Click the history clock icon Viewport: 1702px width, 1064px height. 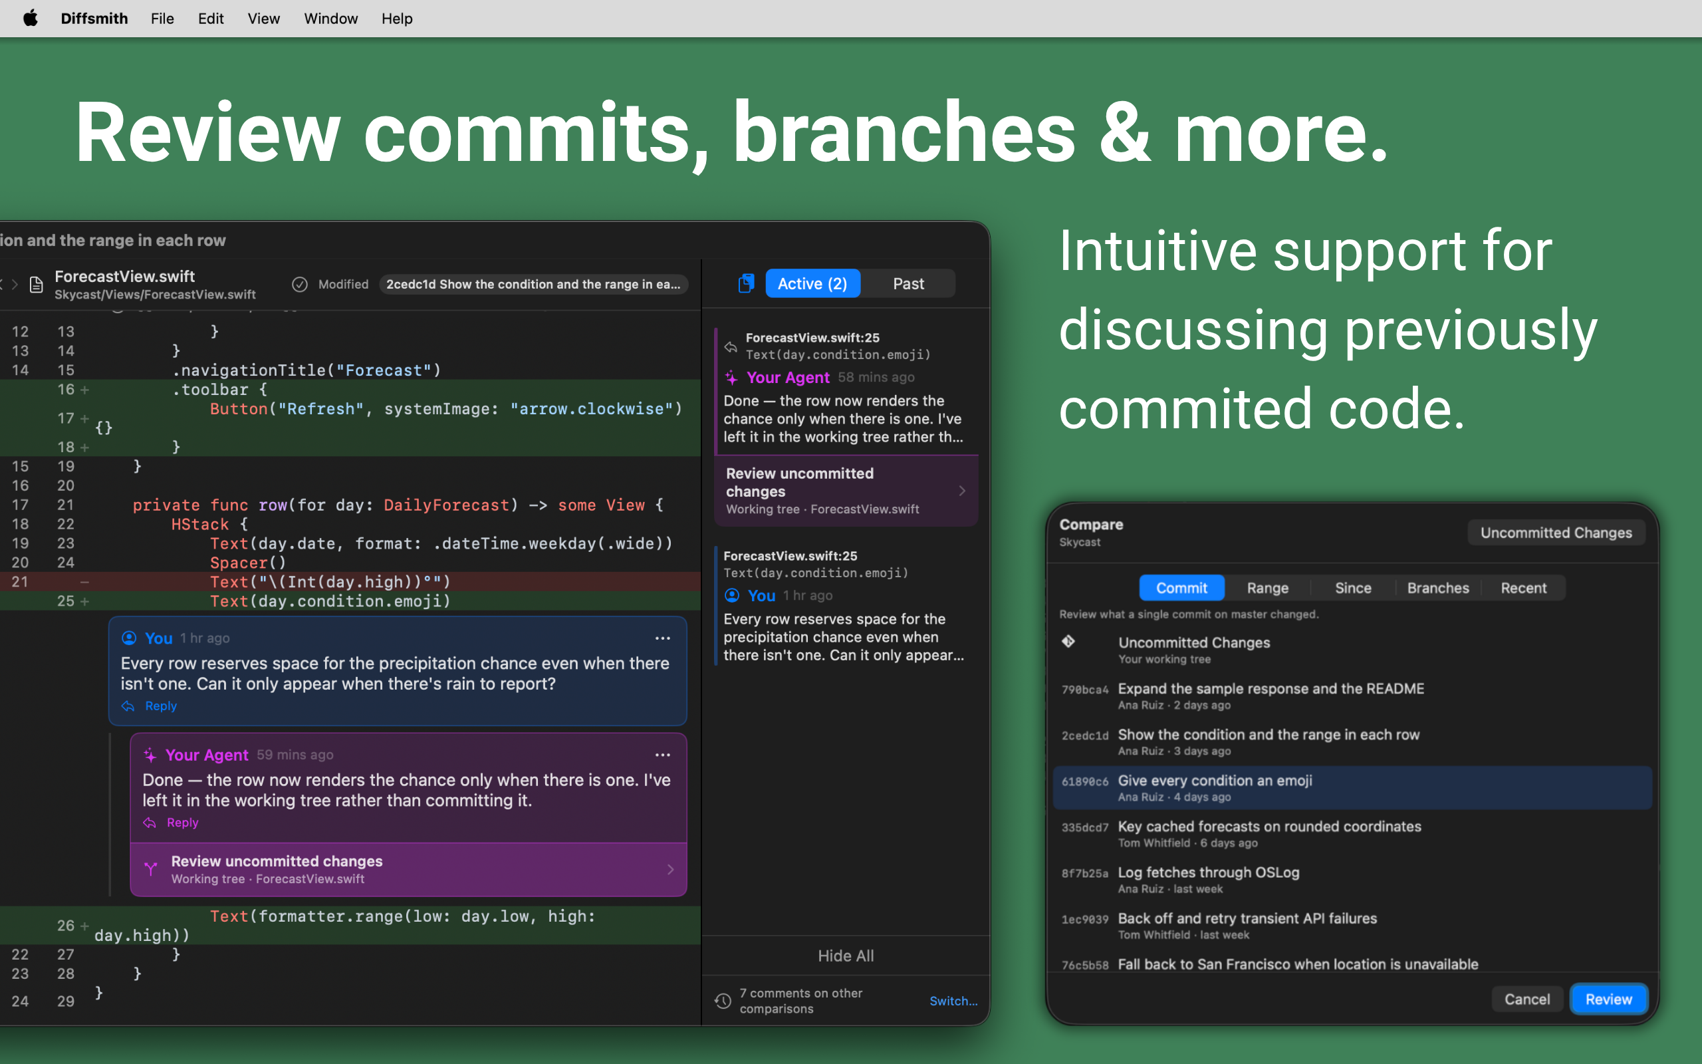click(x=723, y=1001)
